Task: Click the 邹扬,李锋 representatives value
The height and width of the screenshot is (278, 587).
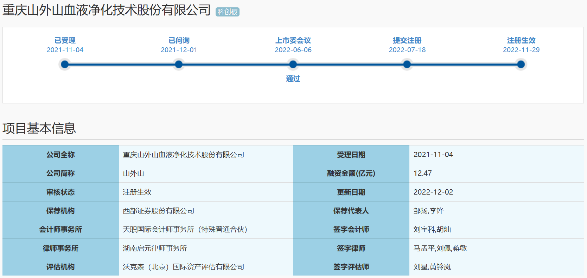Action: click(428, 211)
